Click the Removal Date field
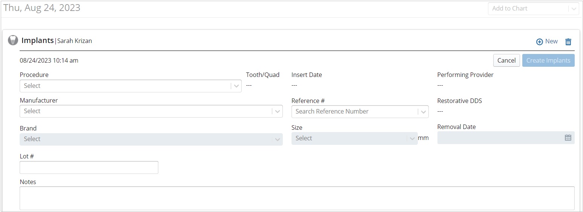Viewport: 583px width, 212px height. 506,138
